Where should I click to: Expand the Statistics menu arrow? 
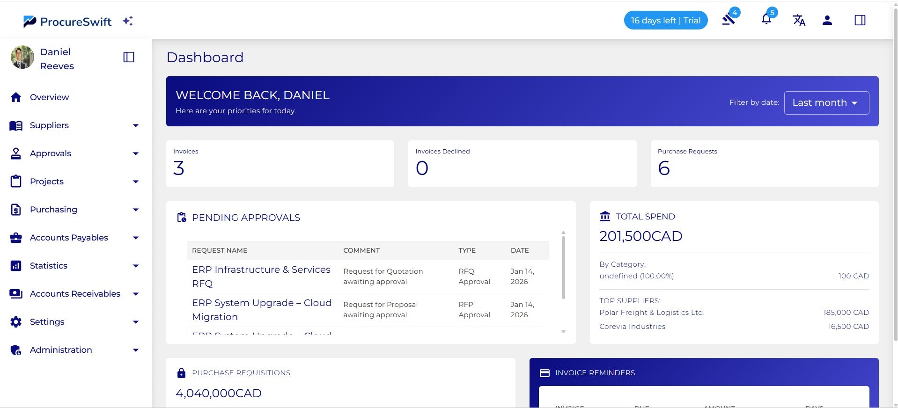[x=136, y=266]
